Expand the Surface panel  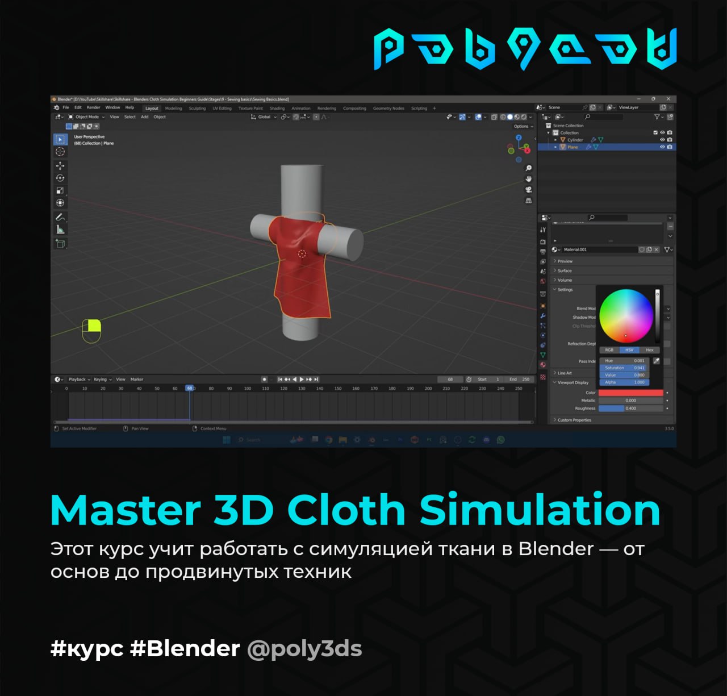tap(611, 271)
